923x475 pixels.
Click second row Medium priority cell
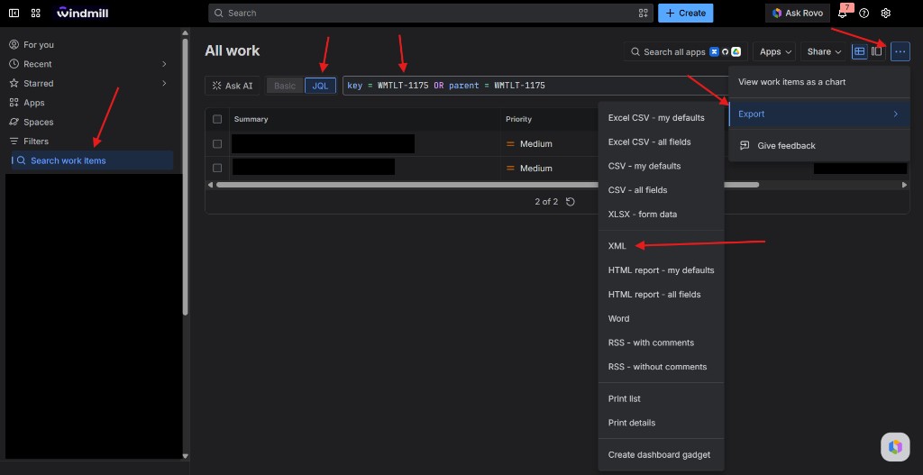pos(529,168)
